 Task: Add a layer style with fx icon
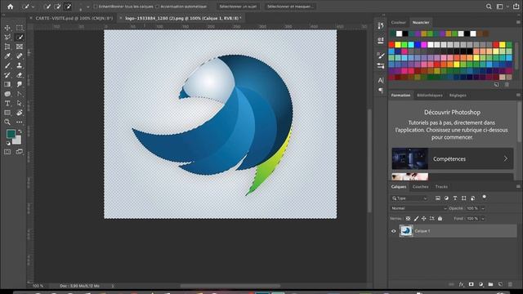point(461,284)
